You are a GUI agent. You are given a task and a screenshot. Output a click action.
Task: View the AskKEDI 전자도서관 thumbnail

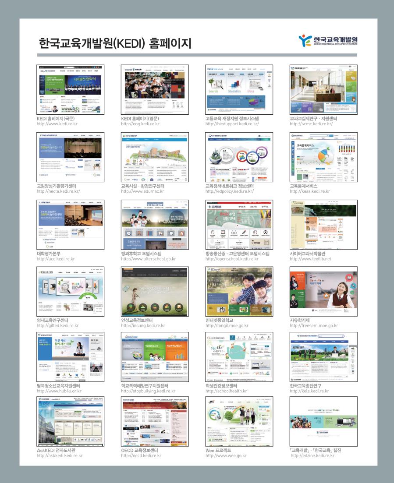70,421
